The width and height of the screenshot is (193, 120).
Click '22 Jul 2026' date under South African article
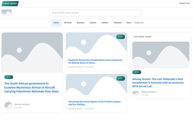18,107
